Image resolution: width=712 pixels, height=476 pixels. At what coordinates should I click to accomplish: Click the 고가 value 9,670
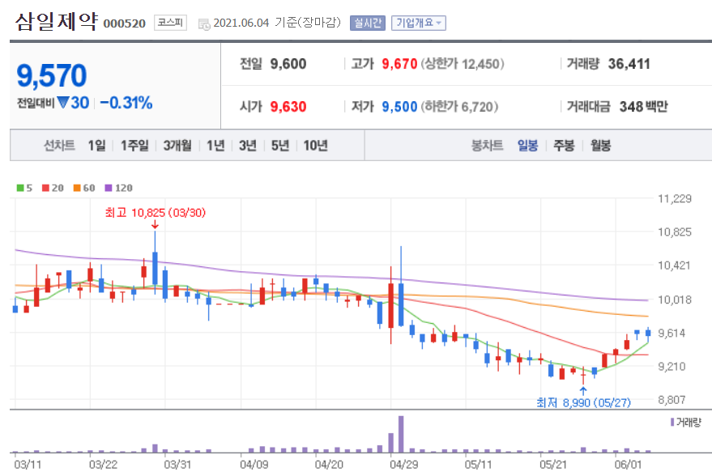pos(399,64)
